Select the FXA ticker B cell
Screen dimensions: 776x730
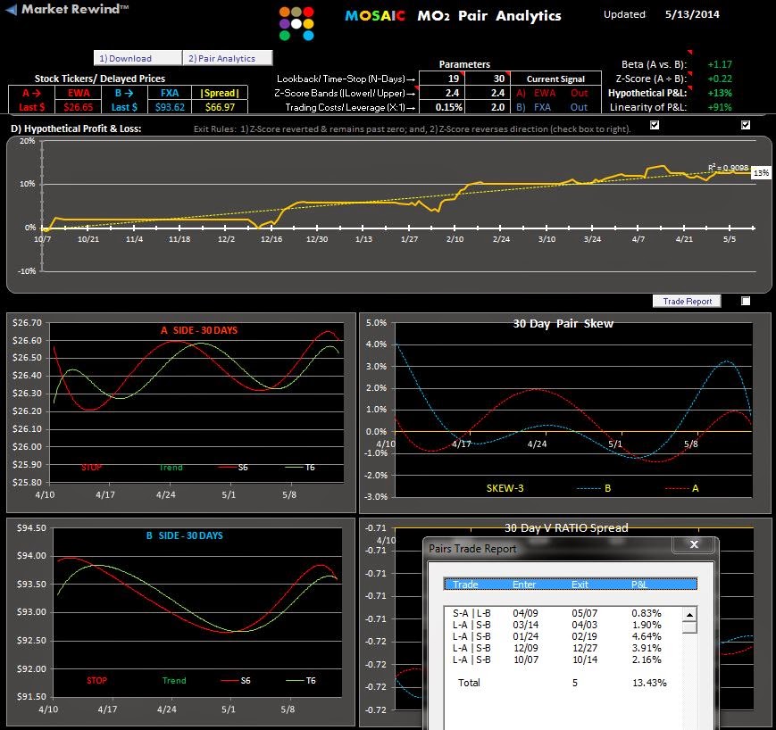coord(170,93)
